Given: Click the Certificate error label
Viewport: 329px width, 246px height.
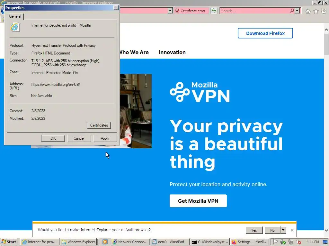Looking at the screenshot, I should (193, 11).
